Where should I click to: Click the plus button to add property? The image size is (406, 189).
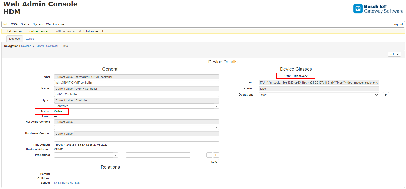tap(216, 155)
